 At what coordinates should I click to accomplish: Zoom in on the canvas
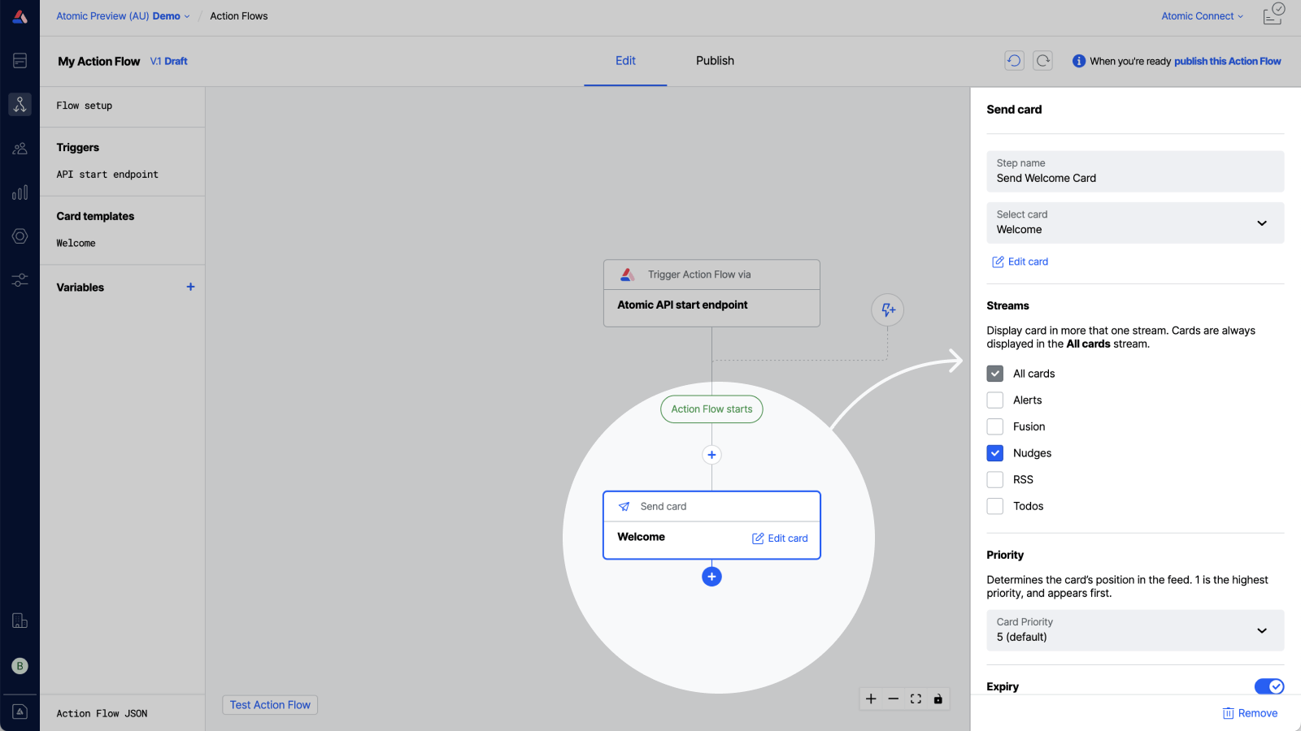(871, 699)
